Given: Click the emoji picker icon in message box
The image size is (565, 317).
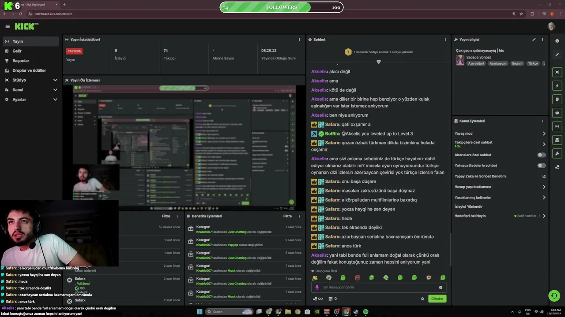Looking at the screenshot, I should 441,288.
